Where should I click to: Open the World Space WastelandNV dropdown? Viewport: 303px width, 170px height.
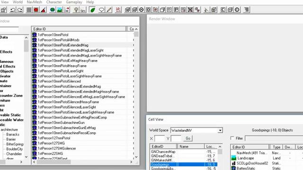[220, 130]
